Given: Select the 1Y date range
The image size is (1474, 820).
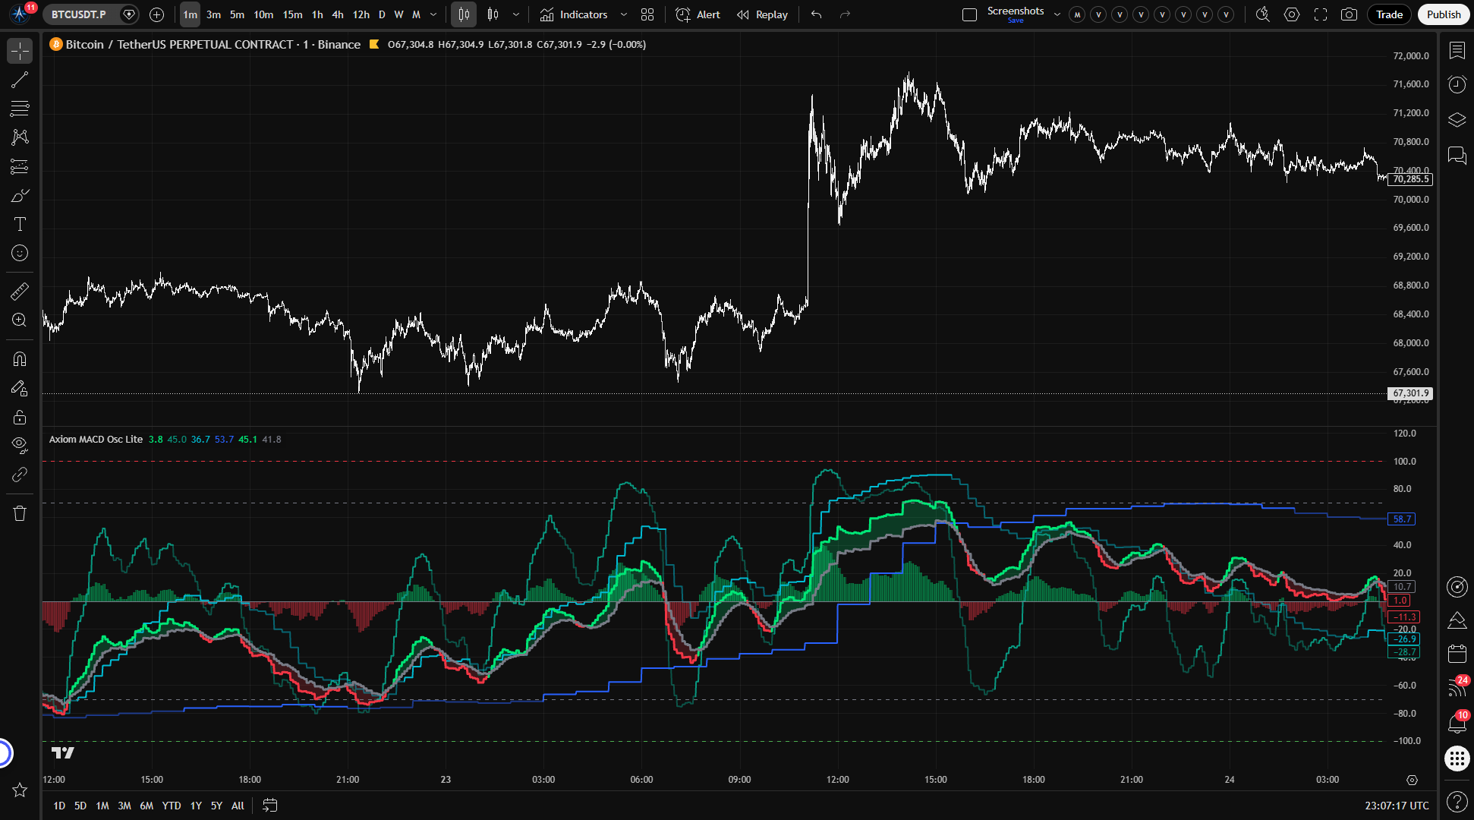Looking at the screenshot, I should [196, 806].
